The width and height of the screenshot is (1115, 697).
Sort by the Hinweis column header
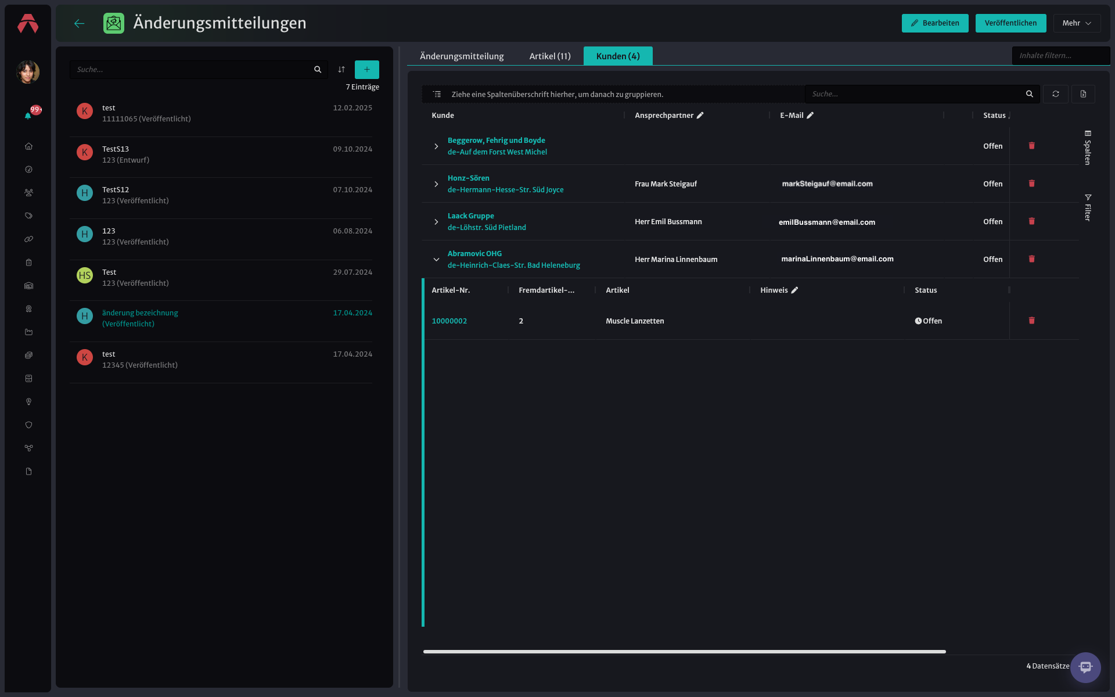click(x=774, y=290)
